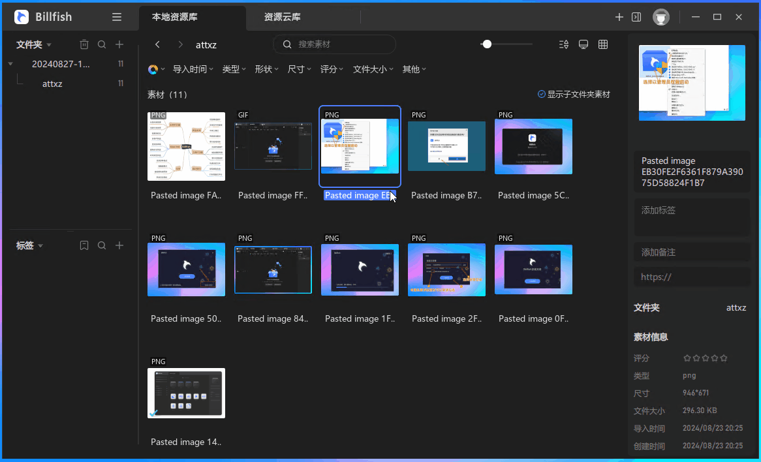Click the 搜索素材 search field
This screenshot has height=462, width=761.
click(334, 44)
